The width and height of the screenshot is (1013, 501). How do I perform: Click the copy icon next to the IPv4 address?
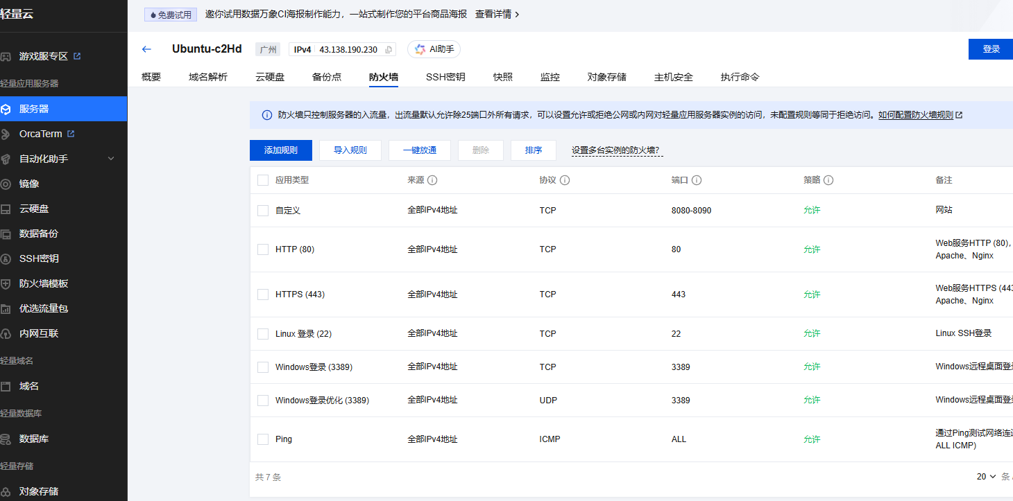(388, 49)
